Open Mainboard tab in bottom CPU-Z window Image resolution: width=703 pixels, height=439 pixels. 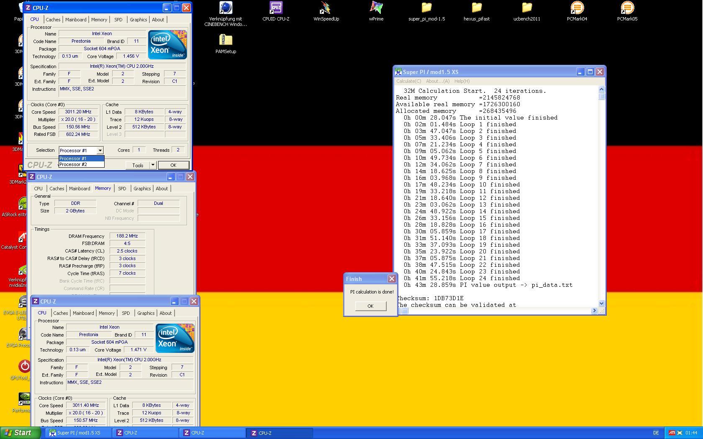(x=83, y=313)
